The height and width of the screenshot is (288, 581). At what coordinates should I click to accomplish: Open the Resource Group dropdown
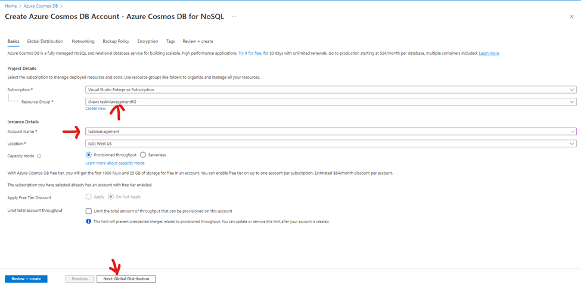tap(331, 101)
